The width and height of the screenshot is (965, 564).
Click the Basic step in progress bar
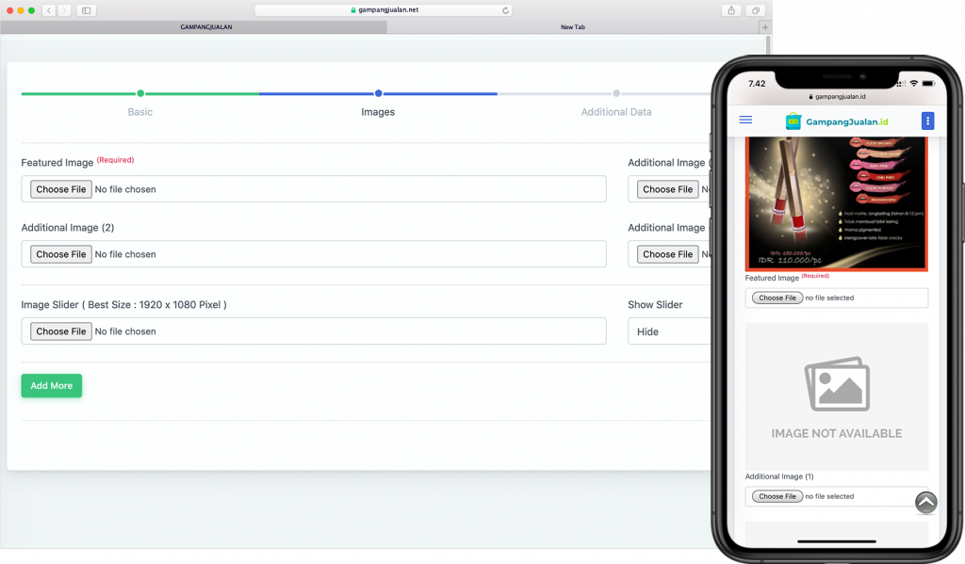[x=140, y=112]
